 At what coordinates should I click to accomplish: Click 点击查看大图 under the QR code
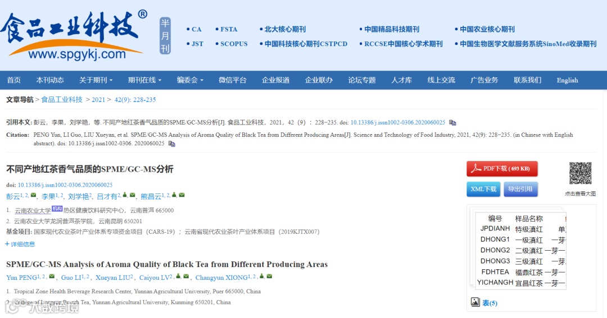580,193
